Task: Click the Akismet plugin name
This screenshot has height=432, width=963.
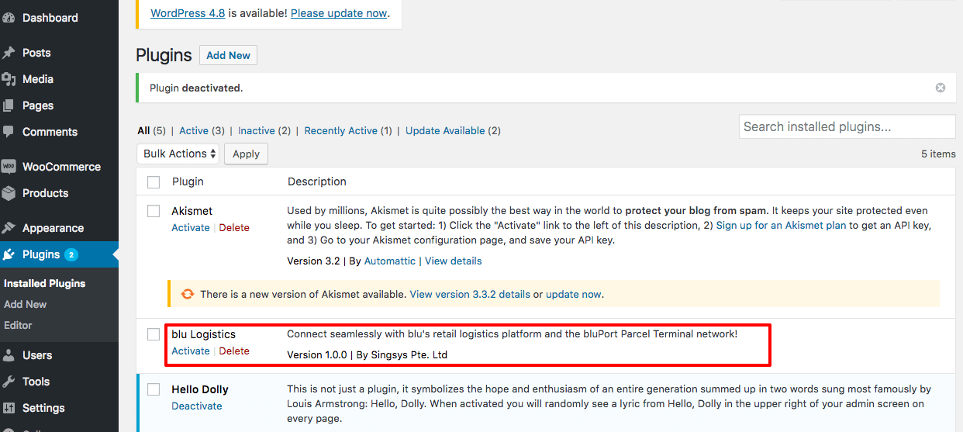Action: pos(192,211)
